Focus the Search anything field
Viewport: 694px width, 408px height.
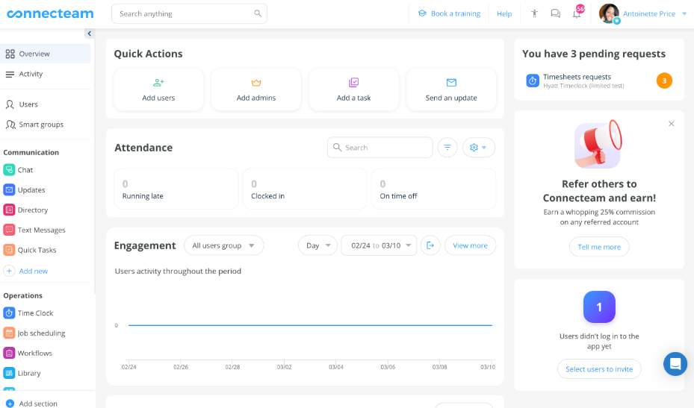(189, 13)
